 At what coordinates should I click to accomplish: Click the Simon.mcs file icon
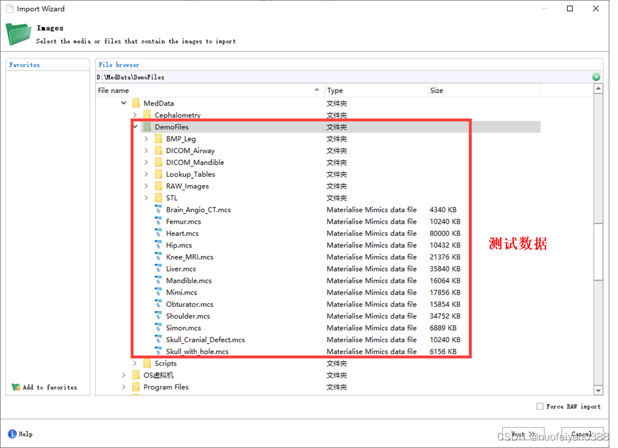pyautogui.click(x=158, y=327)
